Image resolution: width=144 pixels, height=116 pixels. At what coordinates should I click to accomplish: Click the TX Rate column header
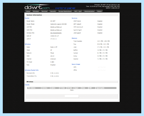(63, 88)
